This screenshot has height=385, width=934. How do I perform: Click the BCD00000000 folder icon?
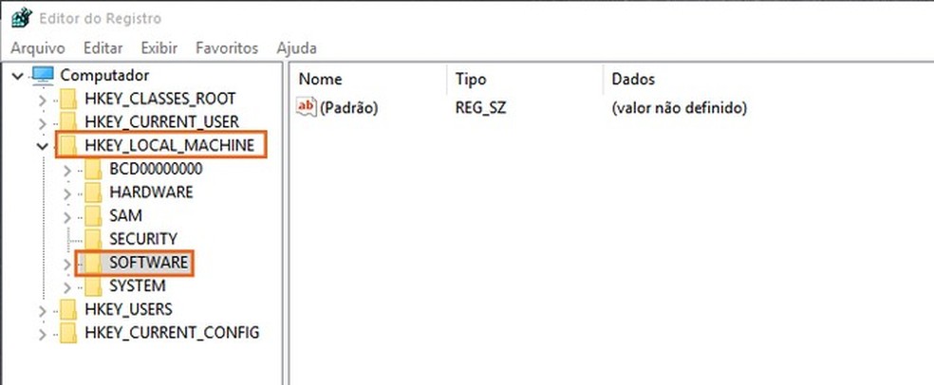93,169
